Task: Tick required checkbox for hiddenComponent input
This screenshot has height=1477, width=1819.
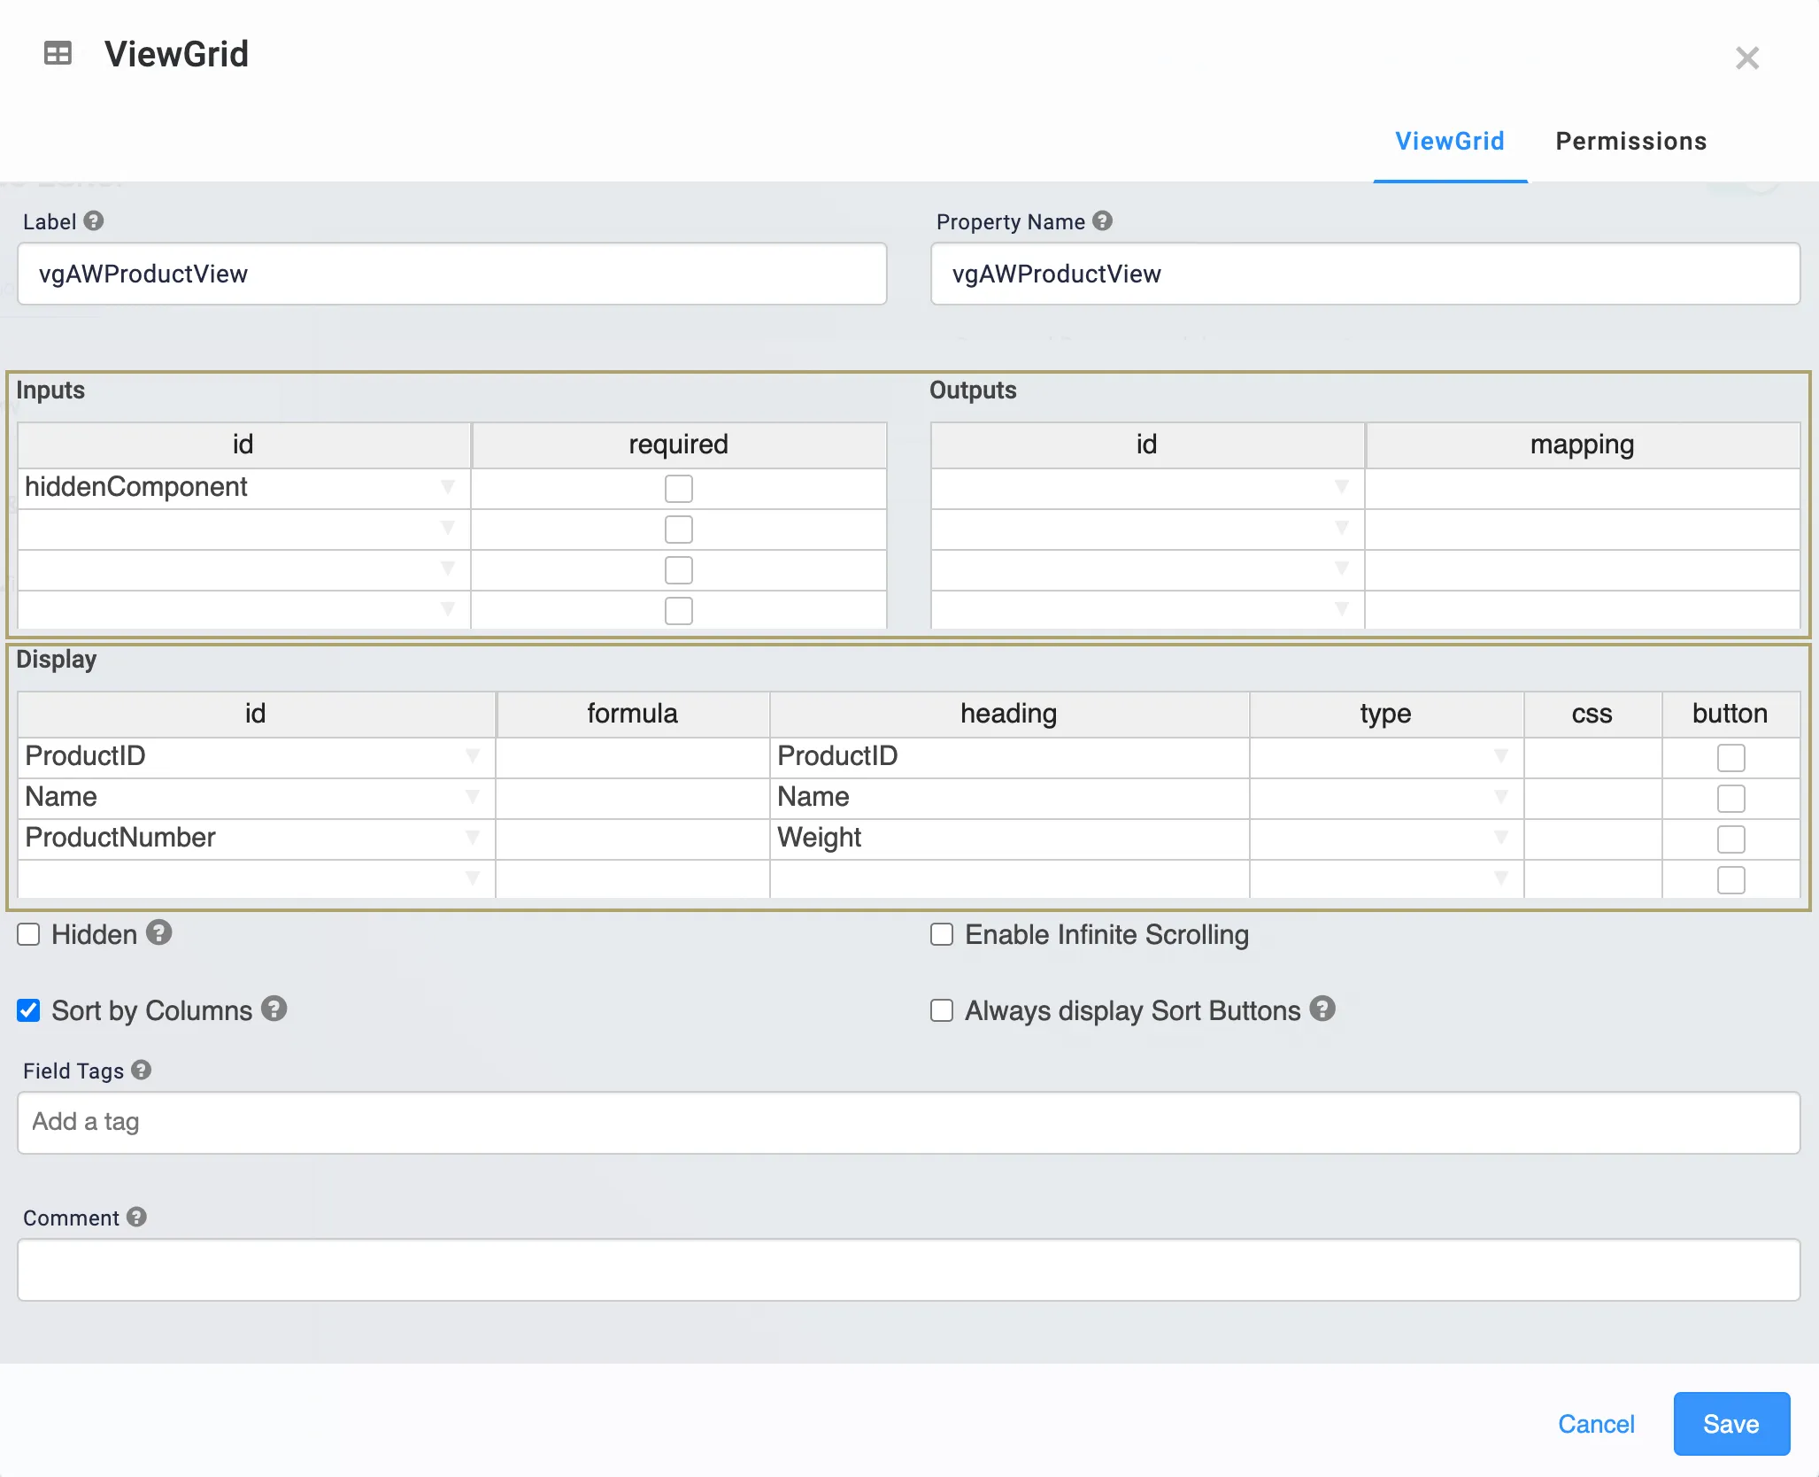Action: 679,489
